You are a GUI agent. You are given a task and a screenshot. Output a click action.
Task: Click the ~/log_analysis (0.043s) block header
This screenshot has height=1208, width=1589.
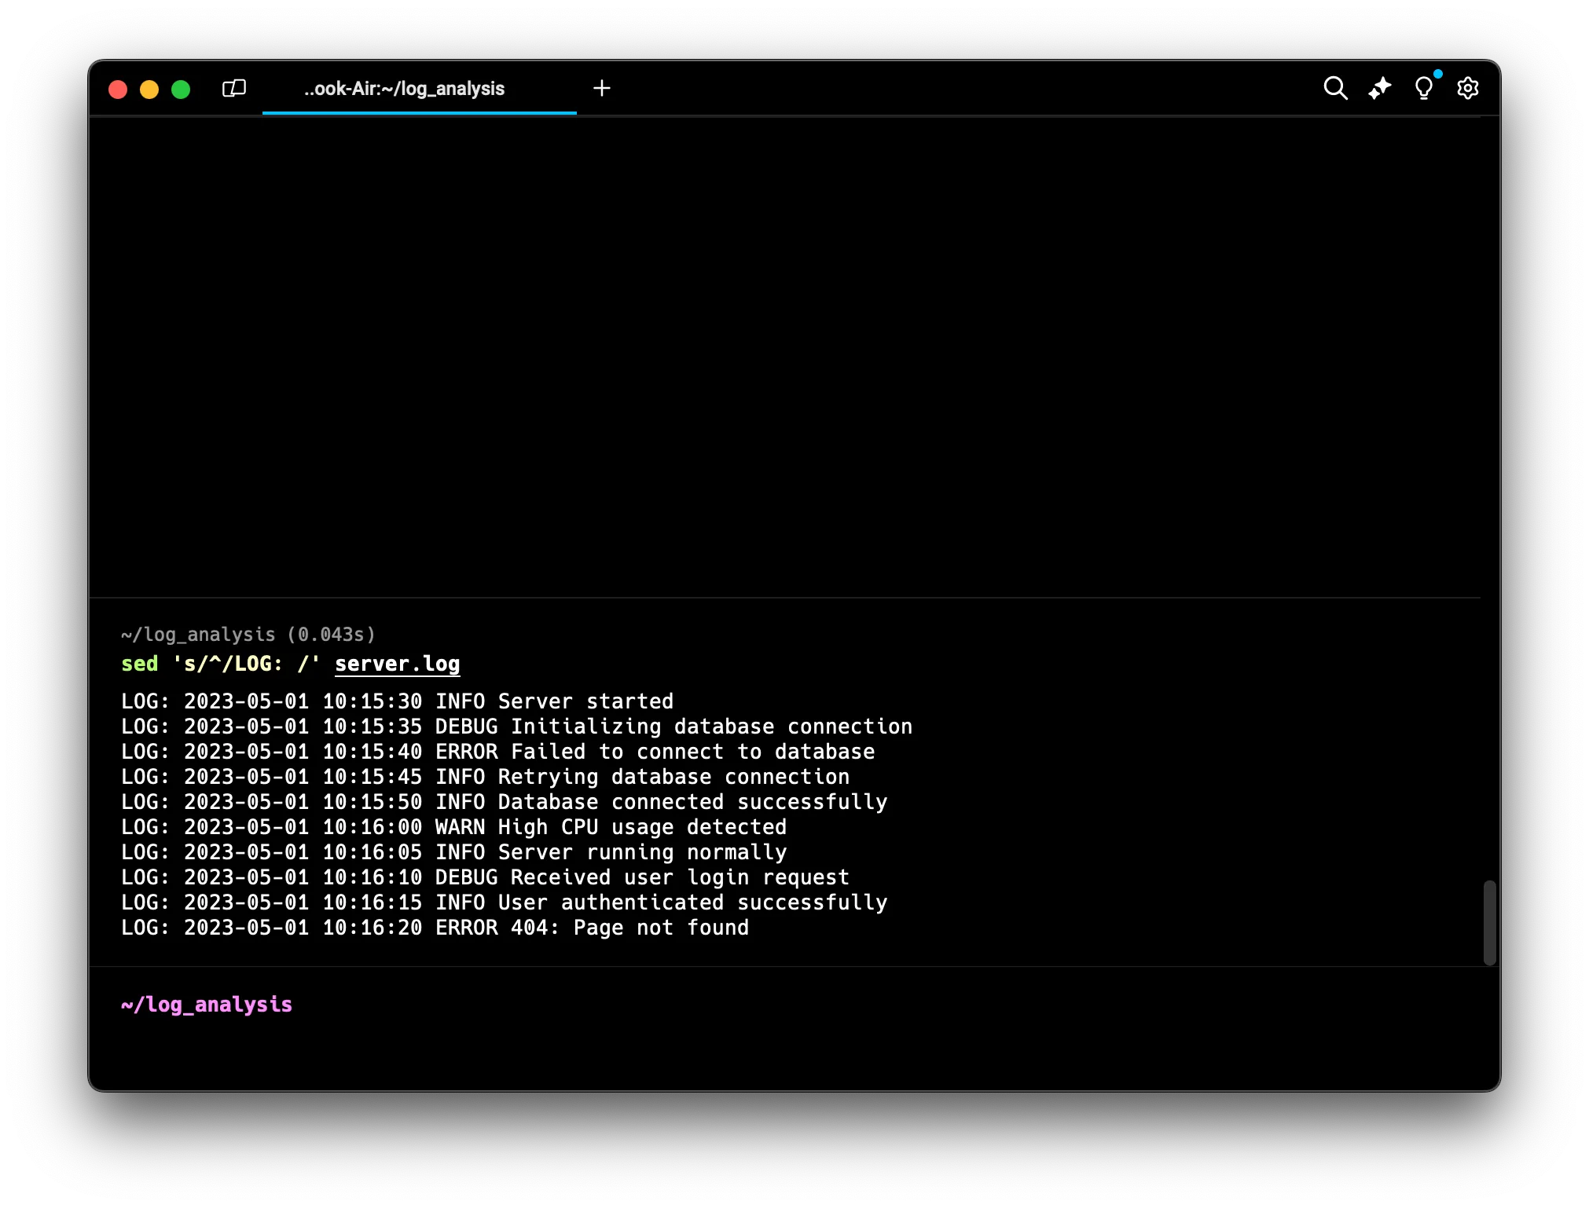248,635
